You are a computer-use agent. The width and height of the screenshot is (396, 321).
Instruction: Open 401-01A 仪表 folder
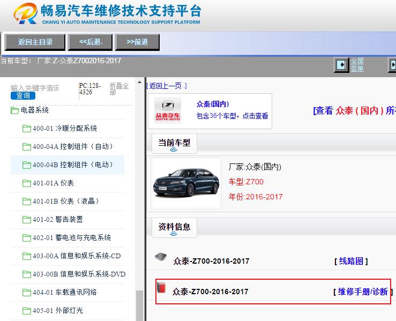(x=53, y=183)
